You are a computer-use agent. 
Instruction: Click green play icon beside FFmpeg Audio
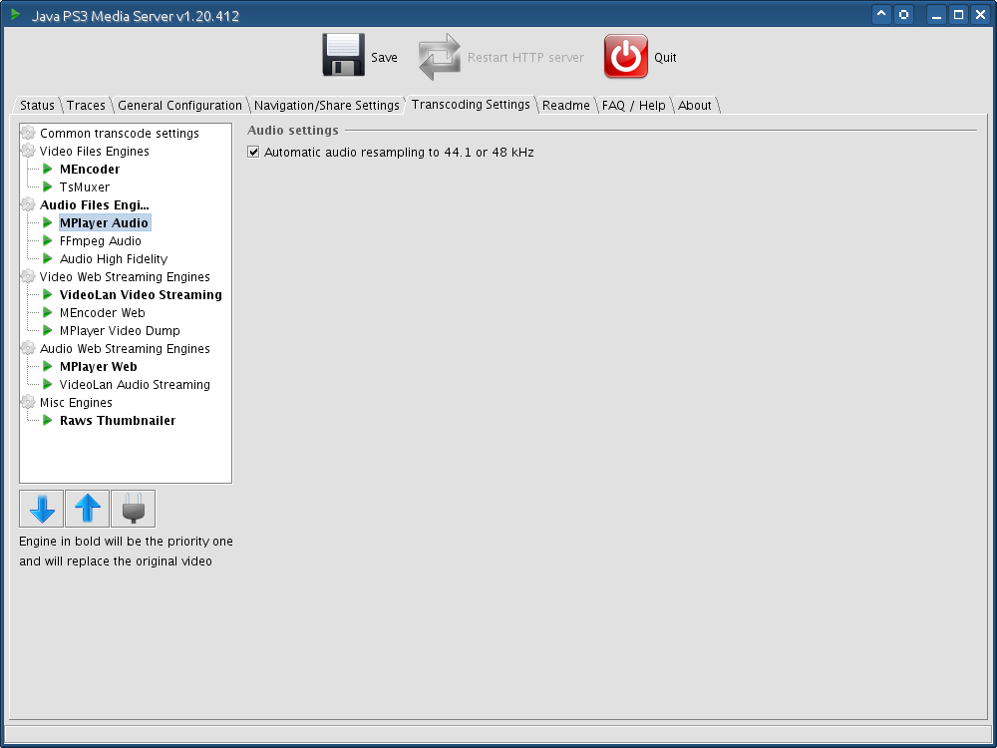pos(48,241)
